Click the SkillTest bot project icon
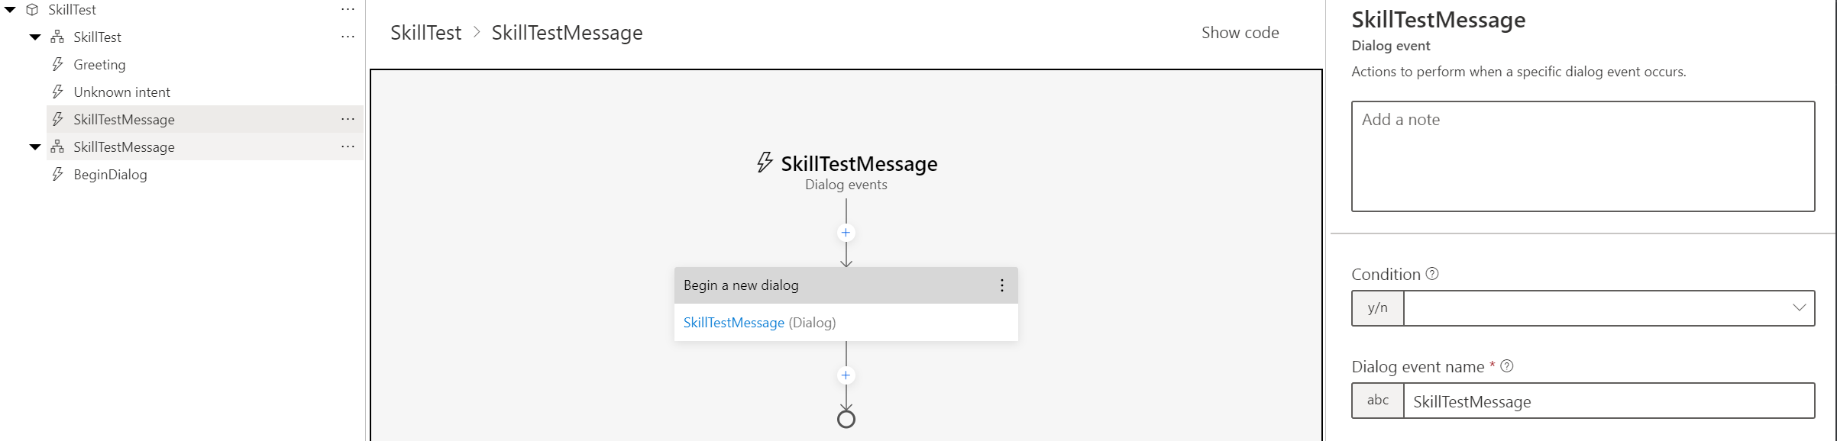Viewport: 1837px width, 441px height. coord(31,9)
